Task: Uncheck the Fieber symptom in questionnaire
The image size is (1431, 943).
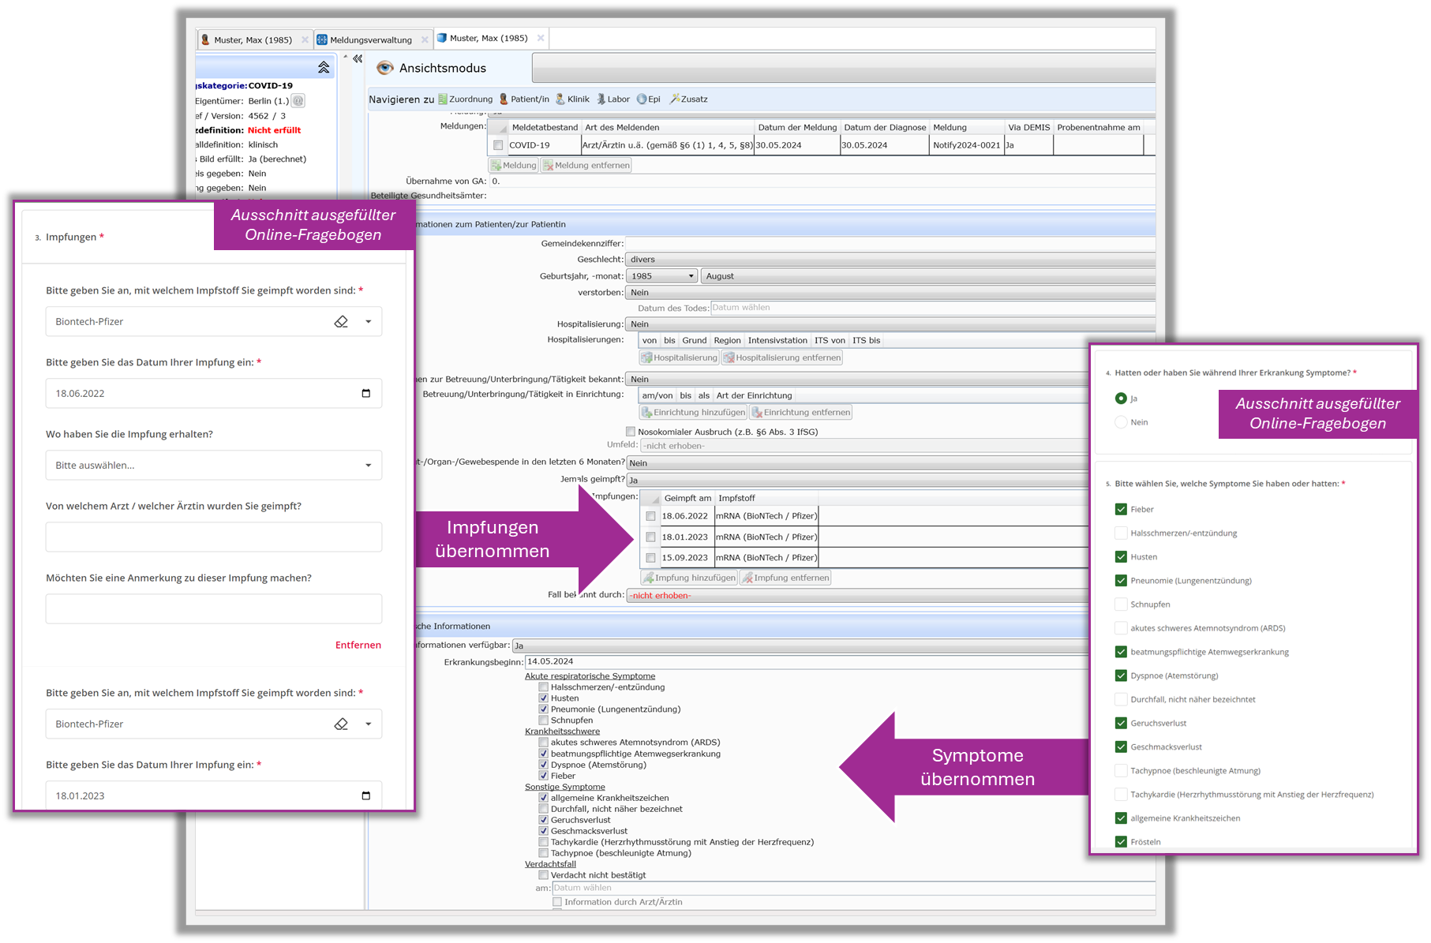Action: coord(1121,510)
